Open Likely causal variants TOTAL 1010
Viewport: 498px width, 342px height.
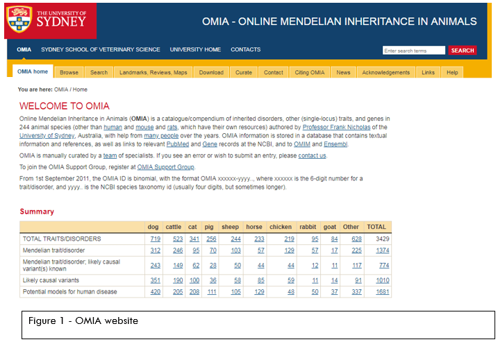[x=383, y=280]
